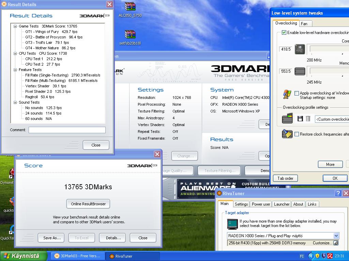
Task: Open RivaTuner About tab
Action: (298, 204)
